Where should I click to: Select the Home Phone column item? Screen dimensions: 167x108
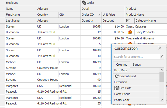coord(136,94)
